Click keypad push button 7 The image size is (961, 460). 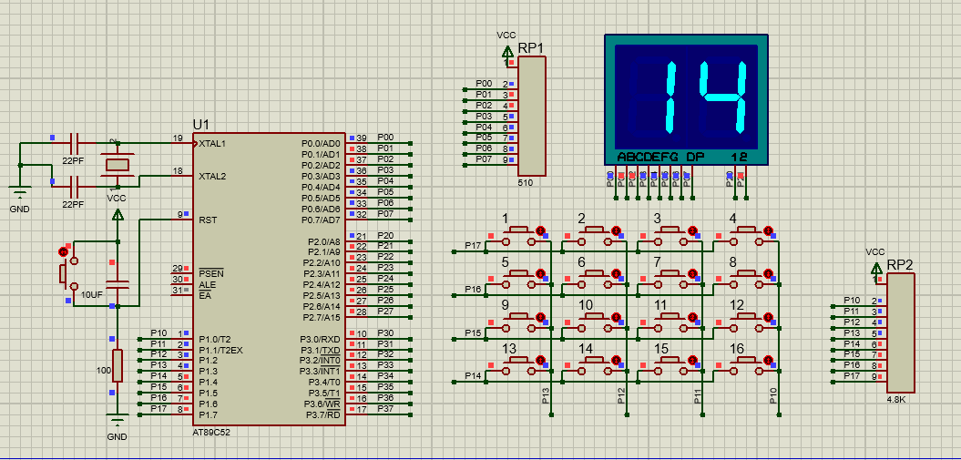[x=671, y=277]
